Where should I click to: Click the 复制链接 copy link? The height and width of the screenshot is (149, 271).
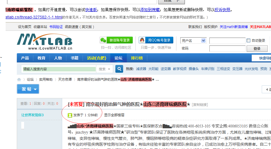[200, 104]
